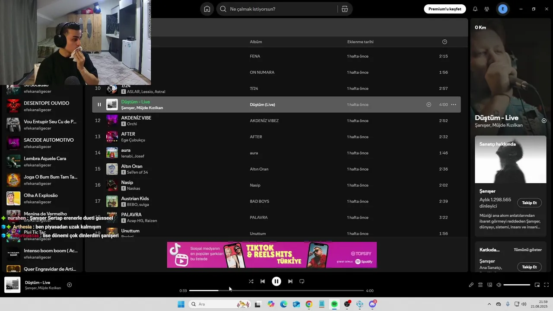Open the BAD BOYS album link
The width and height of the screenshot is (553, 311).
click(x=260, y=201)
